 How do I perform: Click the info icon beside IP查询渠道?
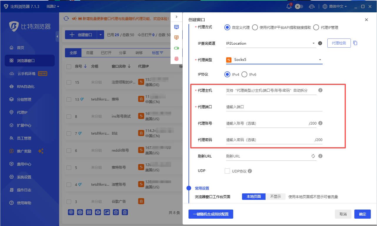[320, 43]
